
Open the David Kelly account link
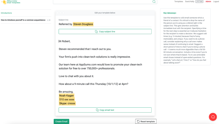tap(190, 2)
